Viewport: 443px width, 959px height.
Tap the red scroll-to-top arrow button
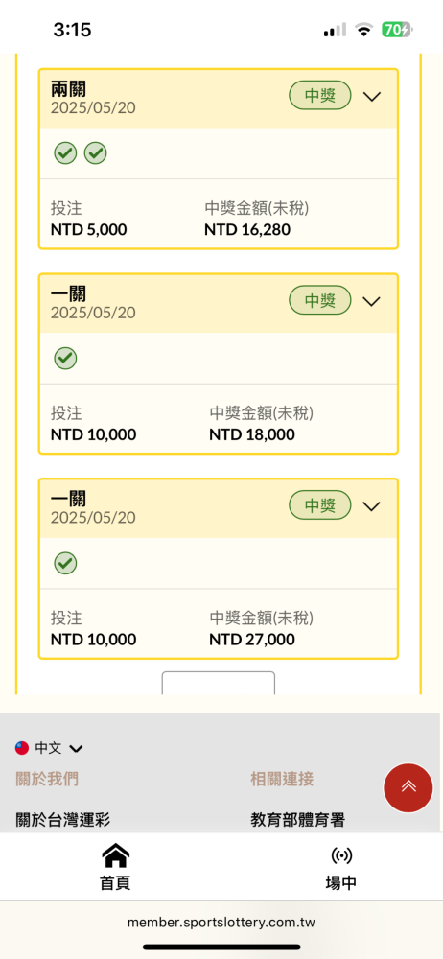pos(408,787)
